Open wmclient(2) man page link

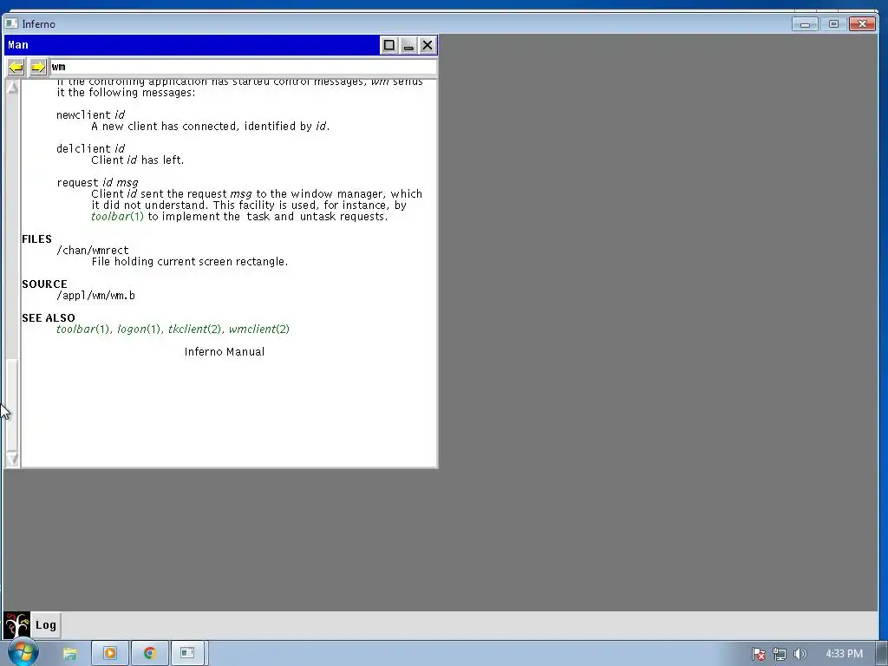click(x=258, y=329)
